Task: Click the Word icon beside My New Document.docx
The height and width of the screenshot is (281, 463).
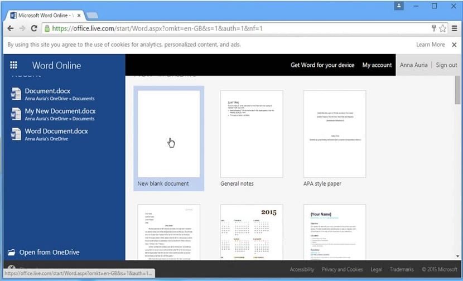Action: click(x=16, y=114)
